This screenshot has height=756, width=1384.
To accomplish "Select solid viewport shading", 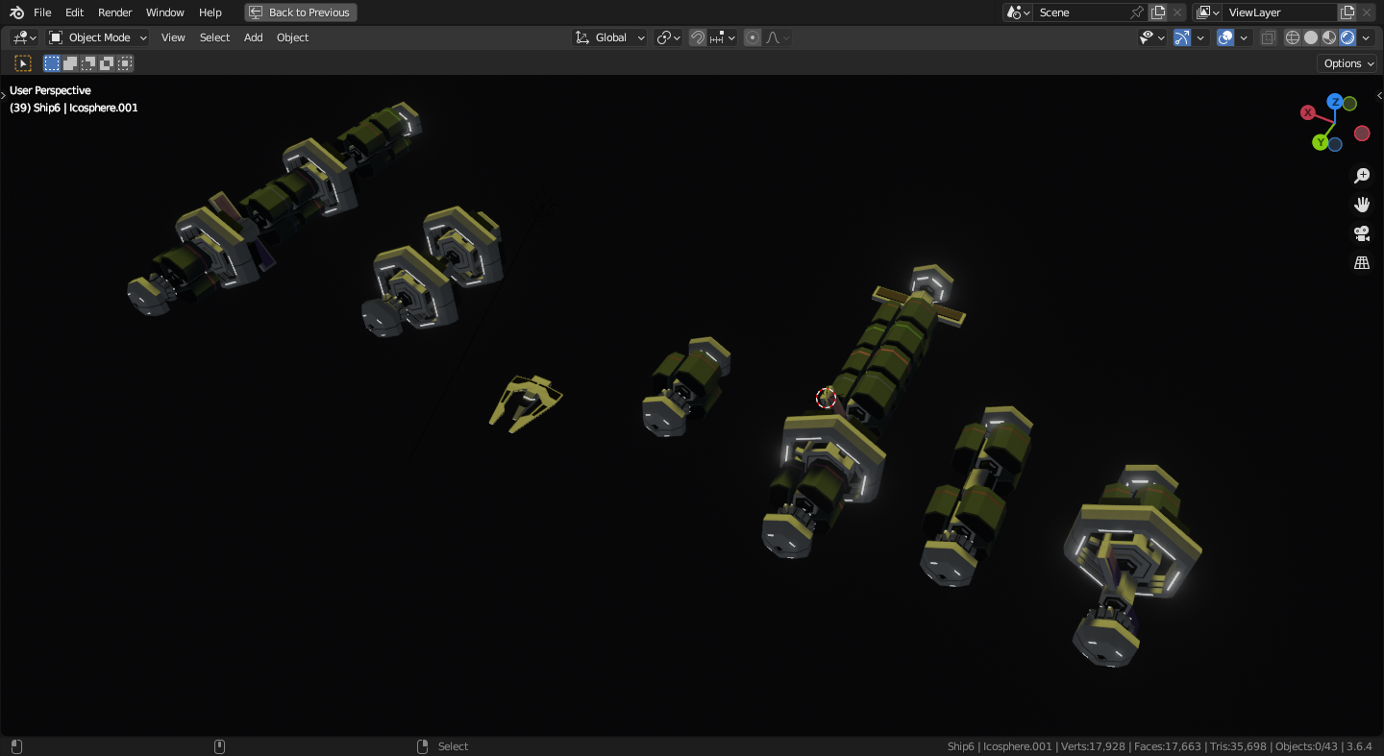I will [x=1311, y=37].
